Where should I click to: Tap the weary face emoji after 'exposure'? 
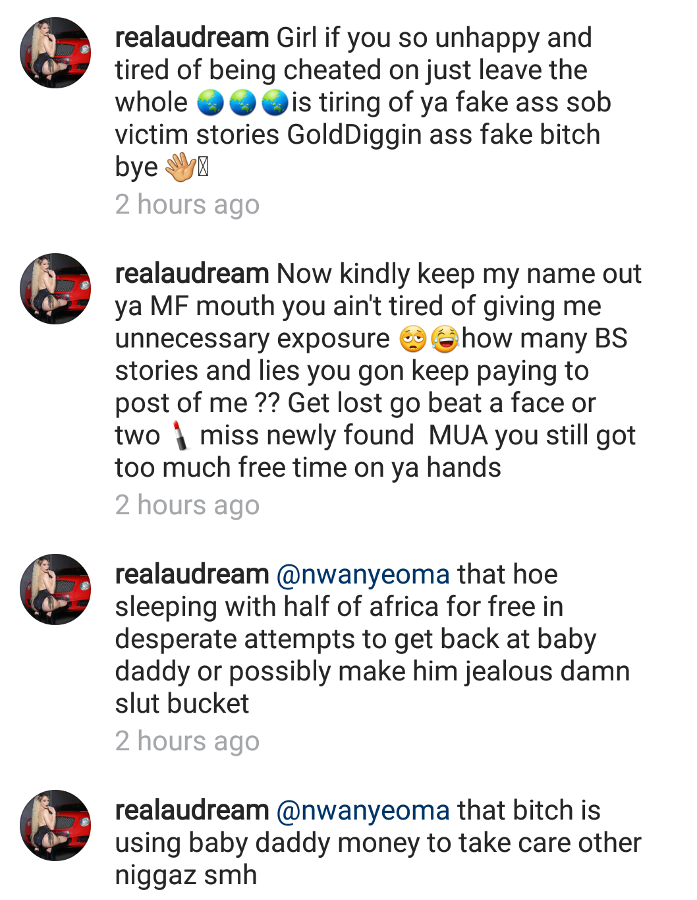[413, 339]
